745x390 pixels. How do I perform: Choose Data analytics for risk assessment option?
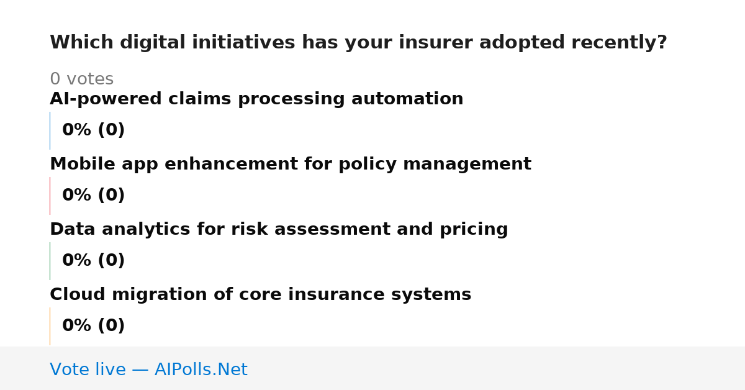pos(279,230)
